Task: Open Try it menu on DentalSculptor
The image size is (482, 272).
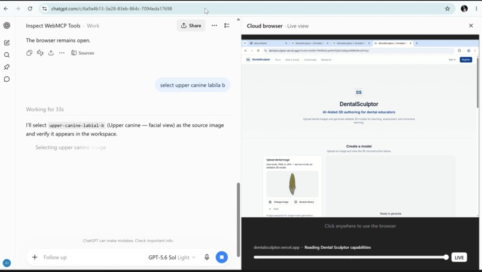Action: 277,60
